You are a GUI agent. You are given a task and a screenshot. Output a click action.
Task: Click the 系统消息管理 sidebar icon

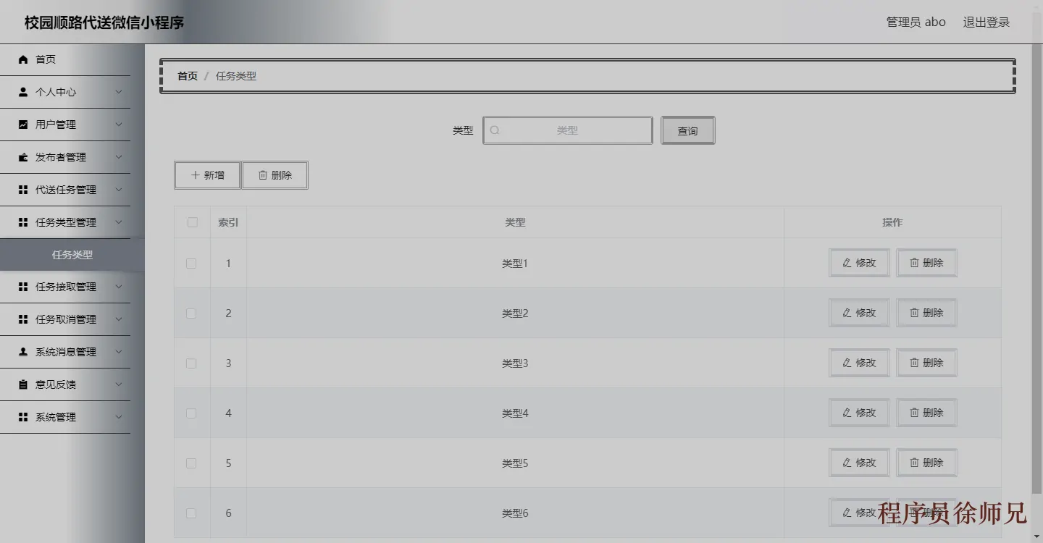23,352
